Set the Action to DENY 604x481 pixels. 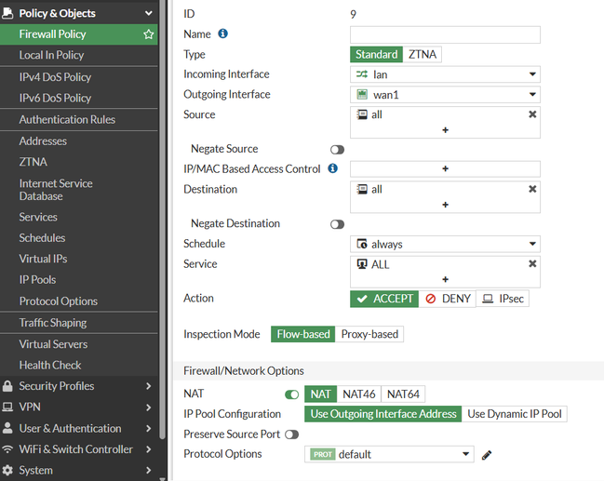point(447,299)
